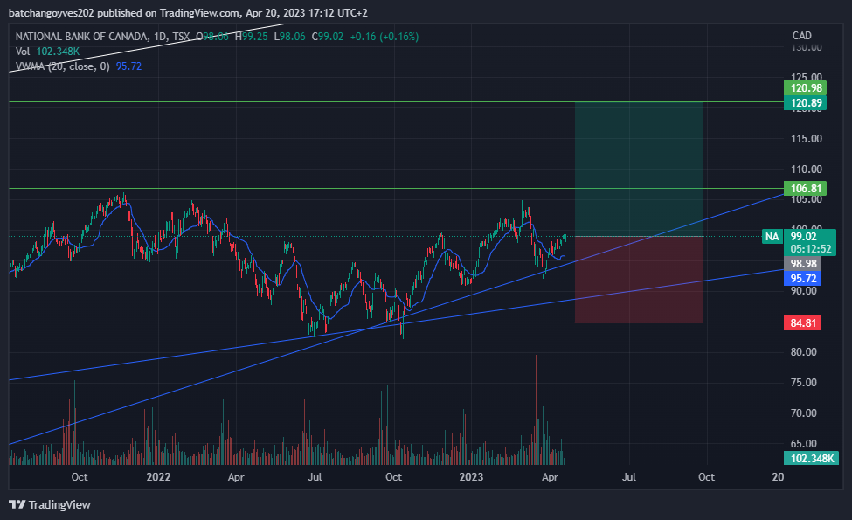The image size is (852, 520).
Task: Click the 80.00 price scale value
Action: 804,352
